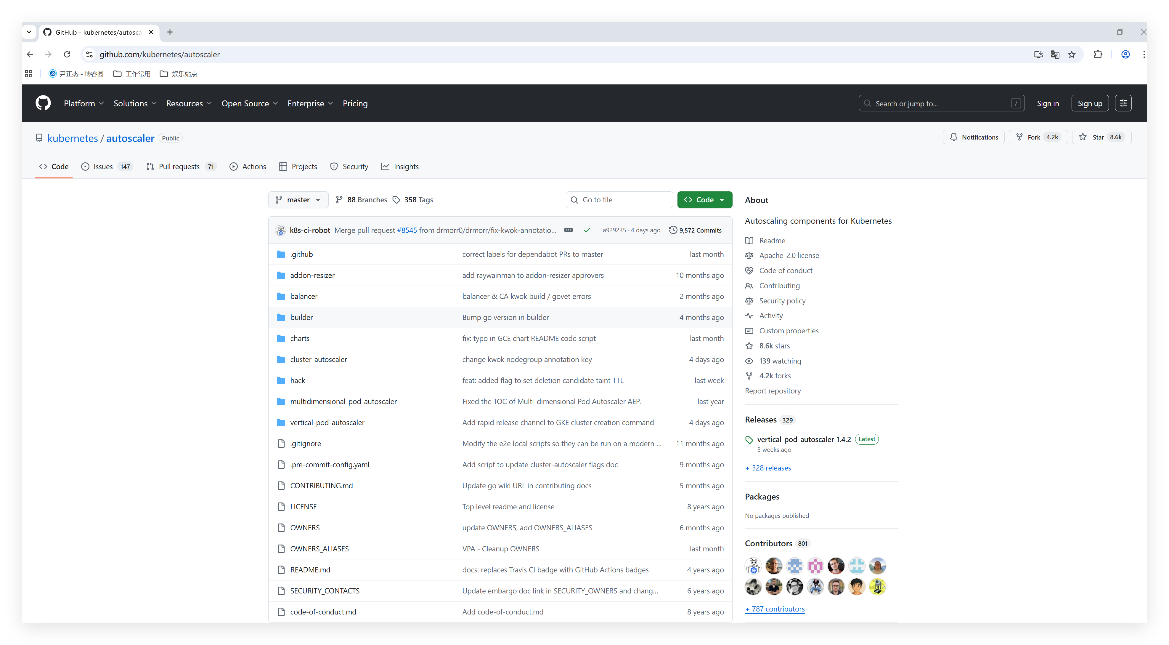Bookmark this page with star icon
This screenshot has width=1169, height=645.
pos(1071,55)
